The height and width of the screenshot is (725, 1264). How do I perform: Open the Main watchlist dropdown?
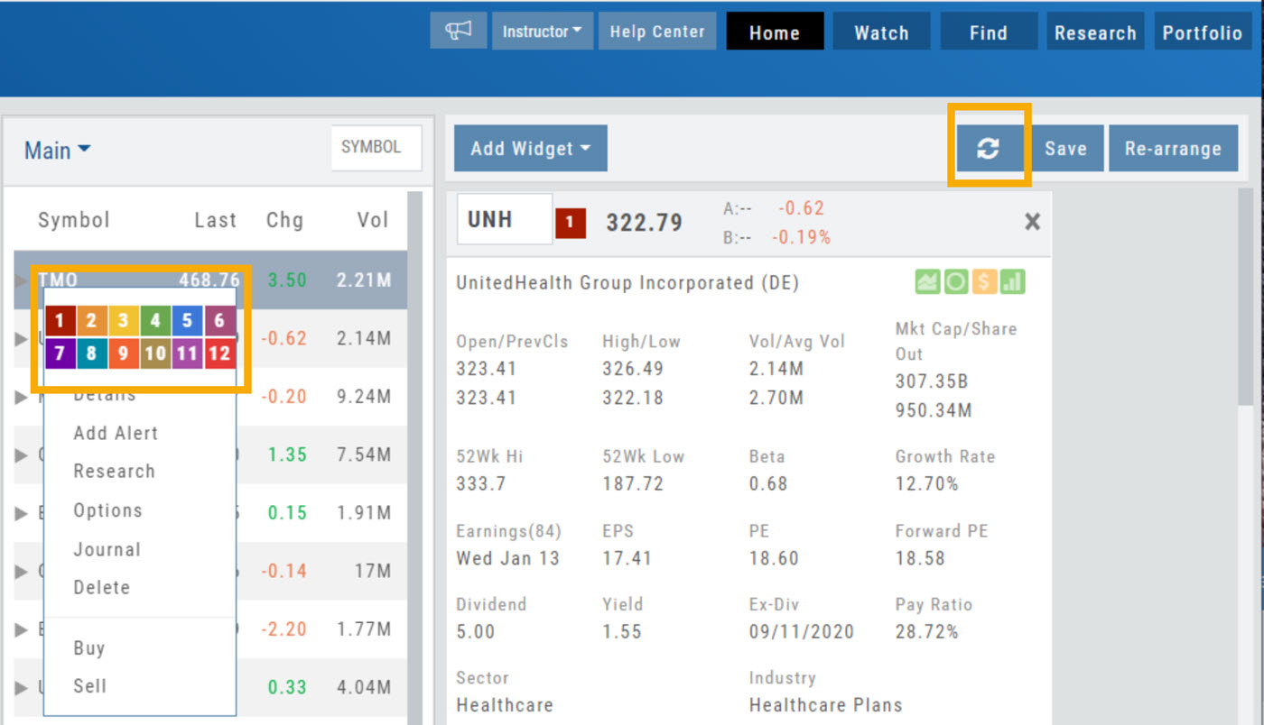(x=58, y=150)
